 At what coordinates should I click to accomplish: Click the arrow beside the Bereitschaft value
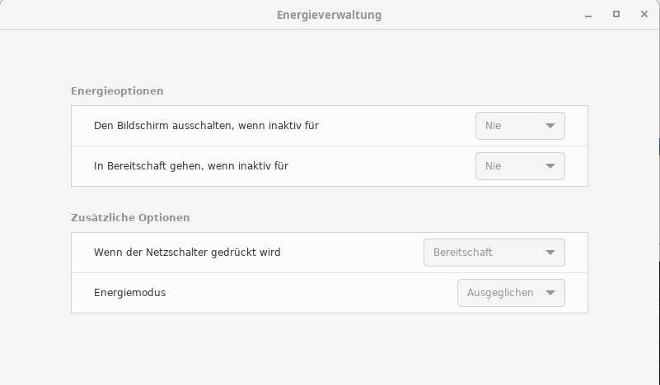(550, 253)
